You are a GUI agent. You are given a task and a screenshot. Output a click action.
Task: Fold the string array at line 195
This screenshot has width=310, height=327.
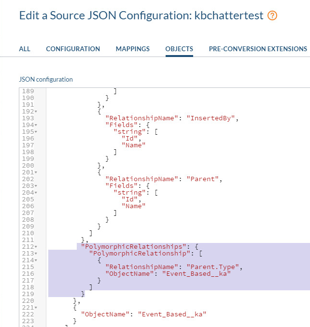click(36, 132)
